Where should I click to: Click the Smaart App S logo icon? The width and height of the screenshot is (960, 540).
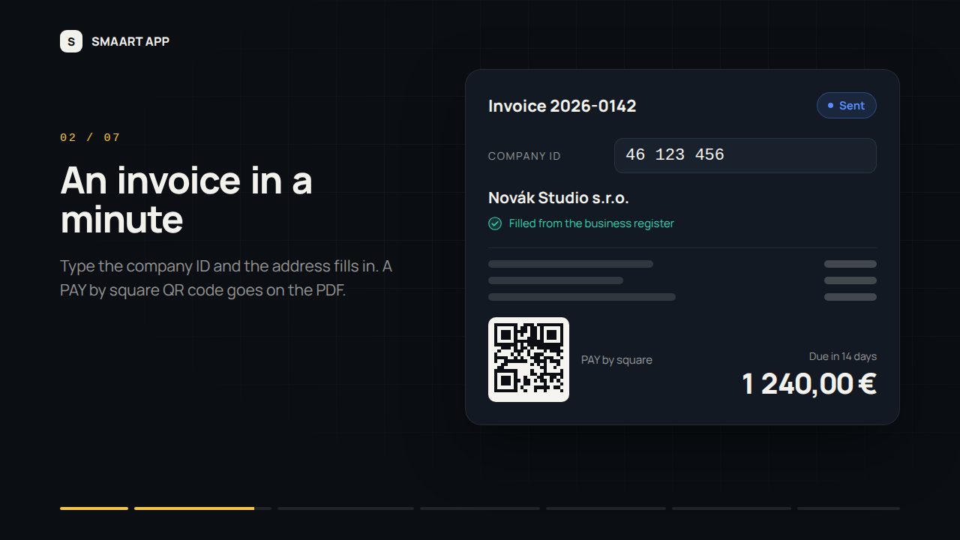[x=71, y=41]
